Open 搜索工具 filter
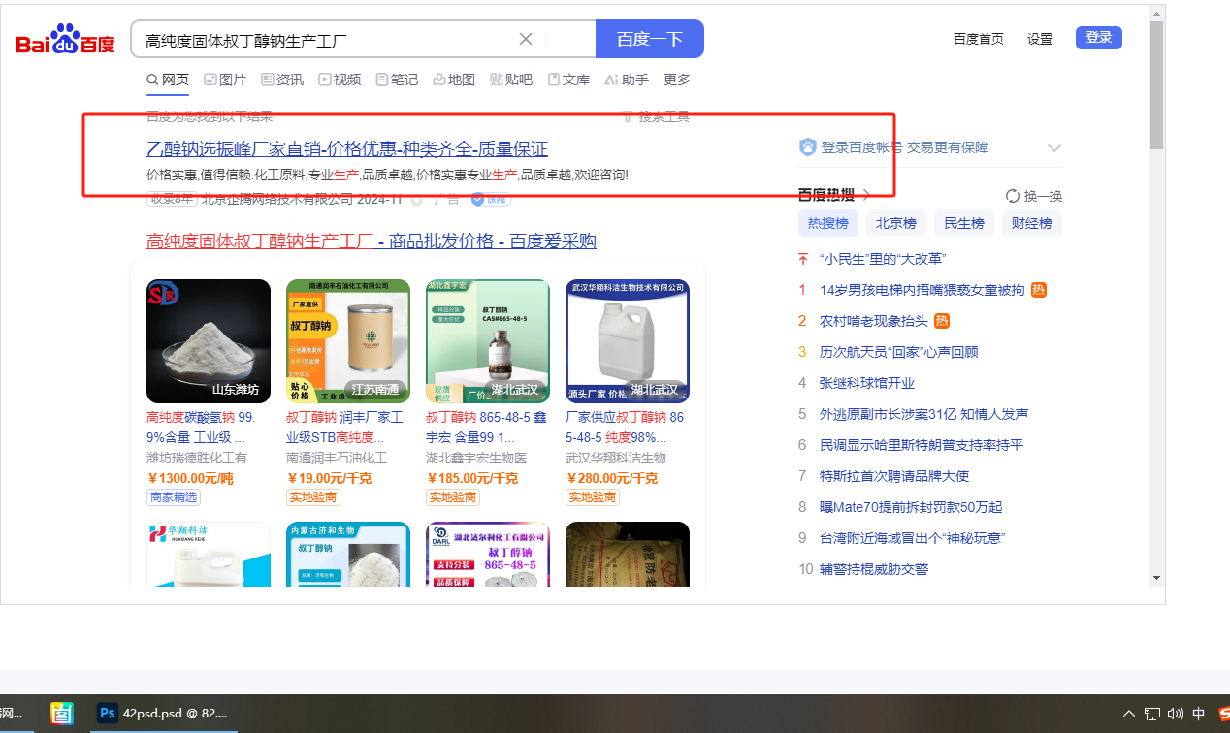Image resolution: width=1230 pixels, height=733 pixels. coord(656,116)
